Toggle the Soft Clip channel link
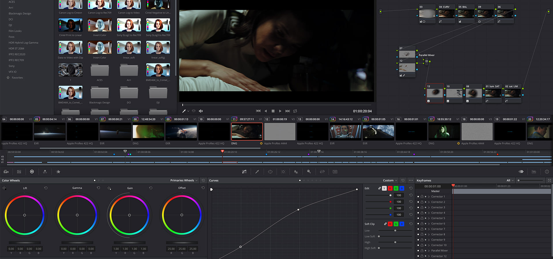This screenshot has height=259, width=553. click(x=385, y=224)
